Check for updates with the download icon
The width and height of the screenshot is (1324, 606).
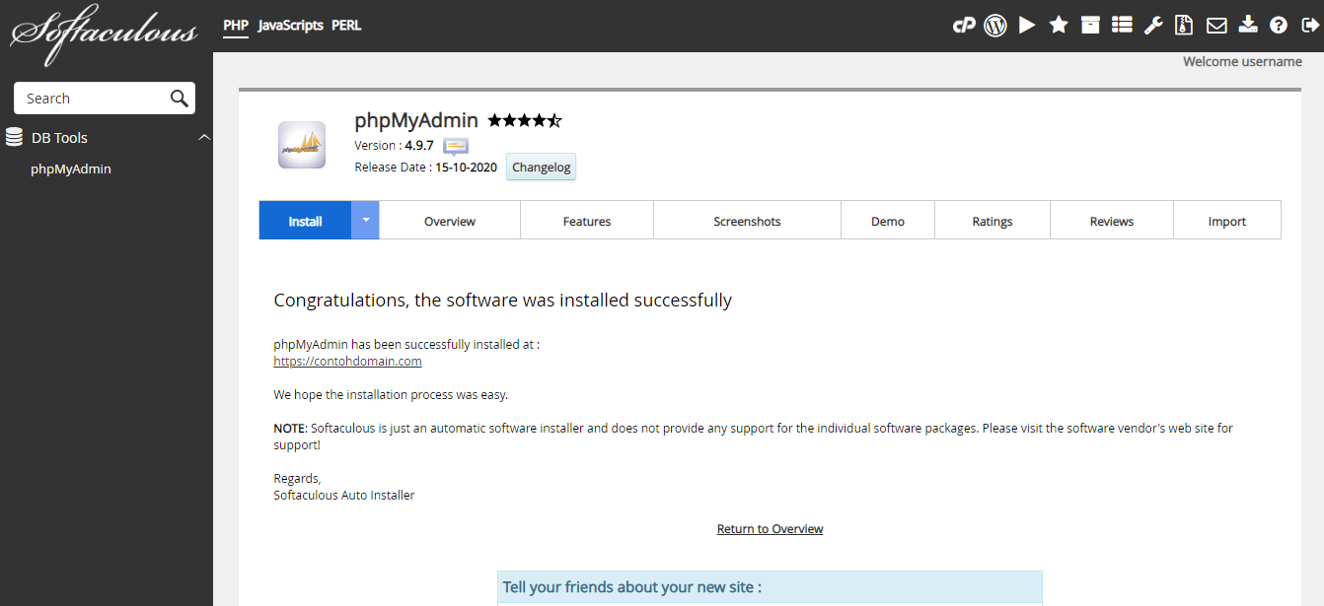[1247, 25]
